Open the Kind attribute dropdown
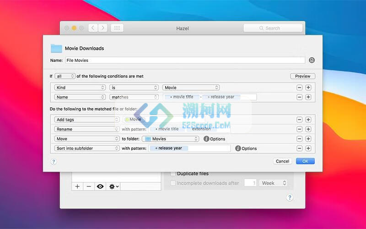The height and width of the screenshot is (229, 366). (80, 87)
